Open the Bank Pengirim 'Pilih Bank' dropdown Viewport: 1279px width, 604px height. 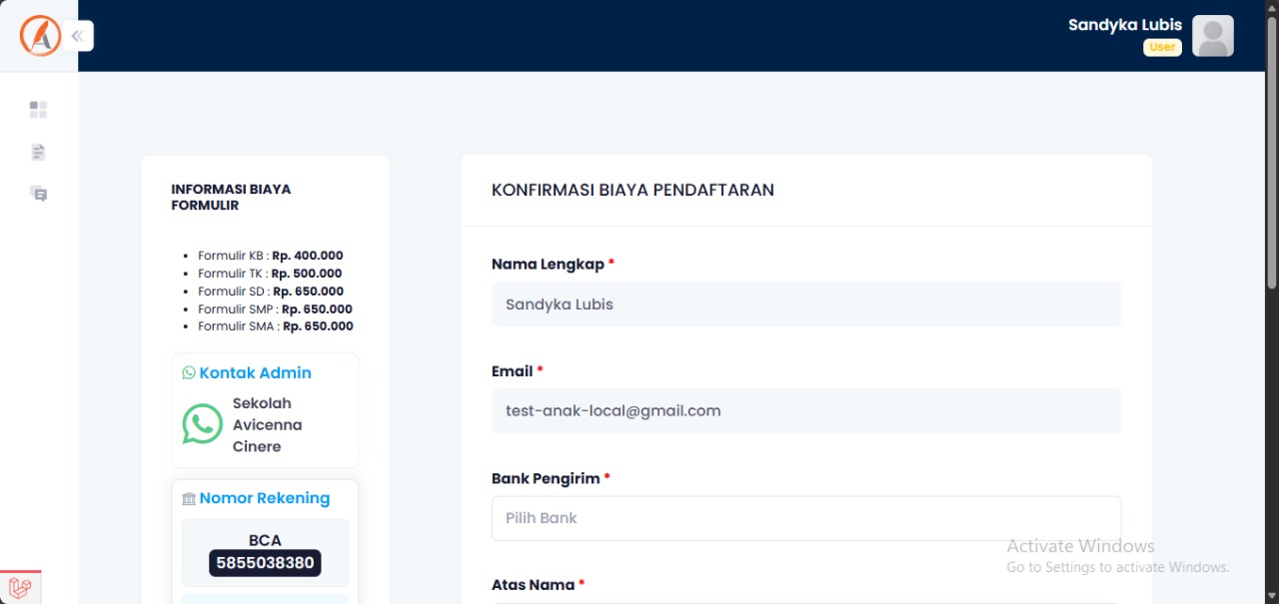pos(805,518)
